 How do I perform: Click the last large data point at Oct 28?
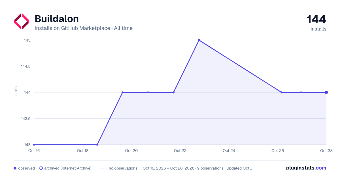[326, 92]
